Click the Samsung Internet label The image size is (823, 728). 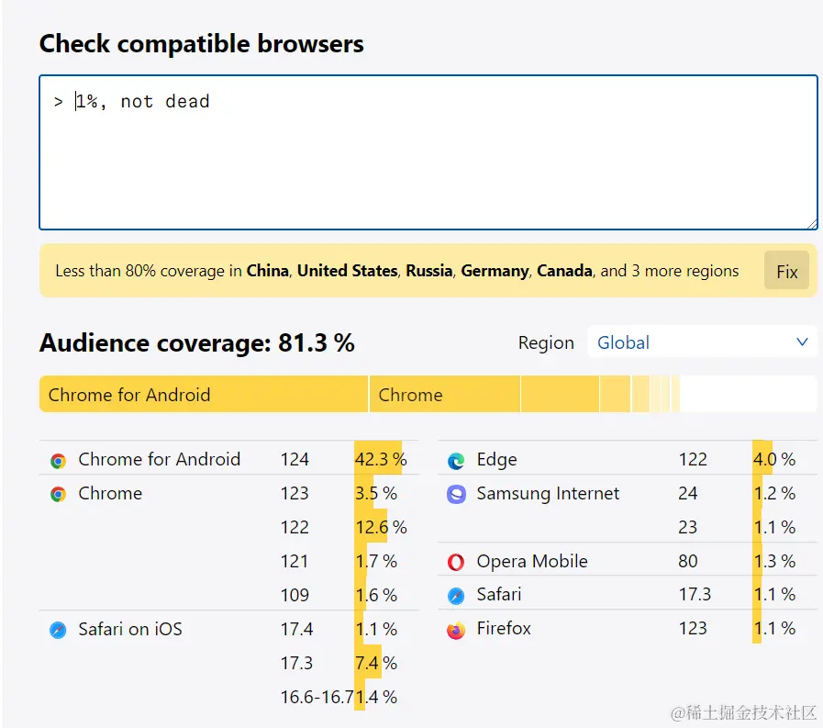coord(548,494)
